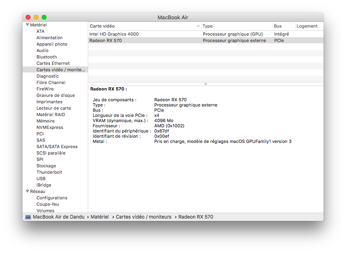Open the USB section
This screenshot has height=253, width=346.
point(41,179)
